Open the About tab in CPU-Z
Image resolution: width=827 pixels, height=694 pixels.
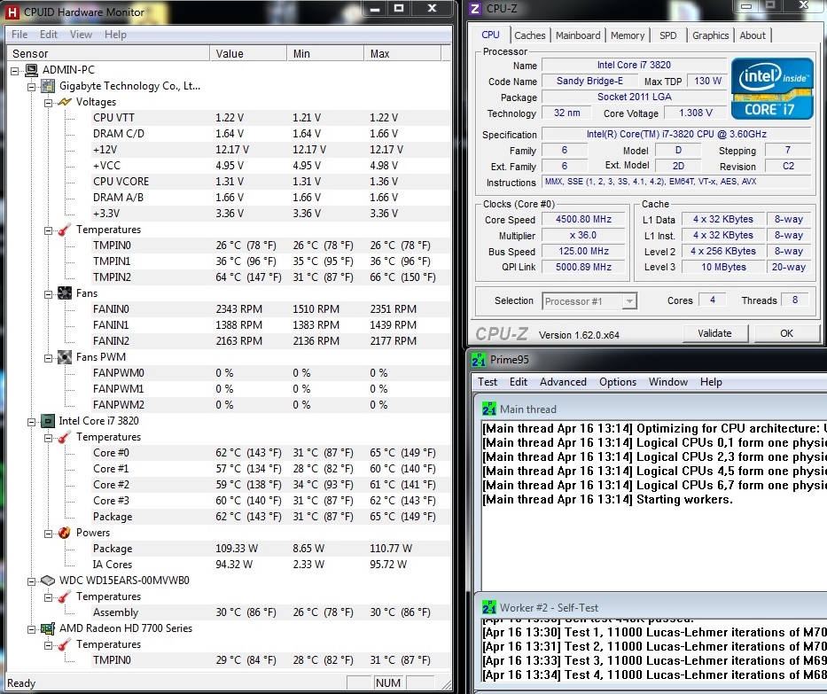pyautogui.click(x=753, y=35)
